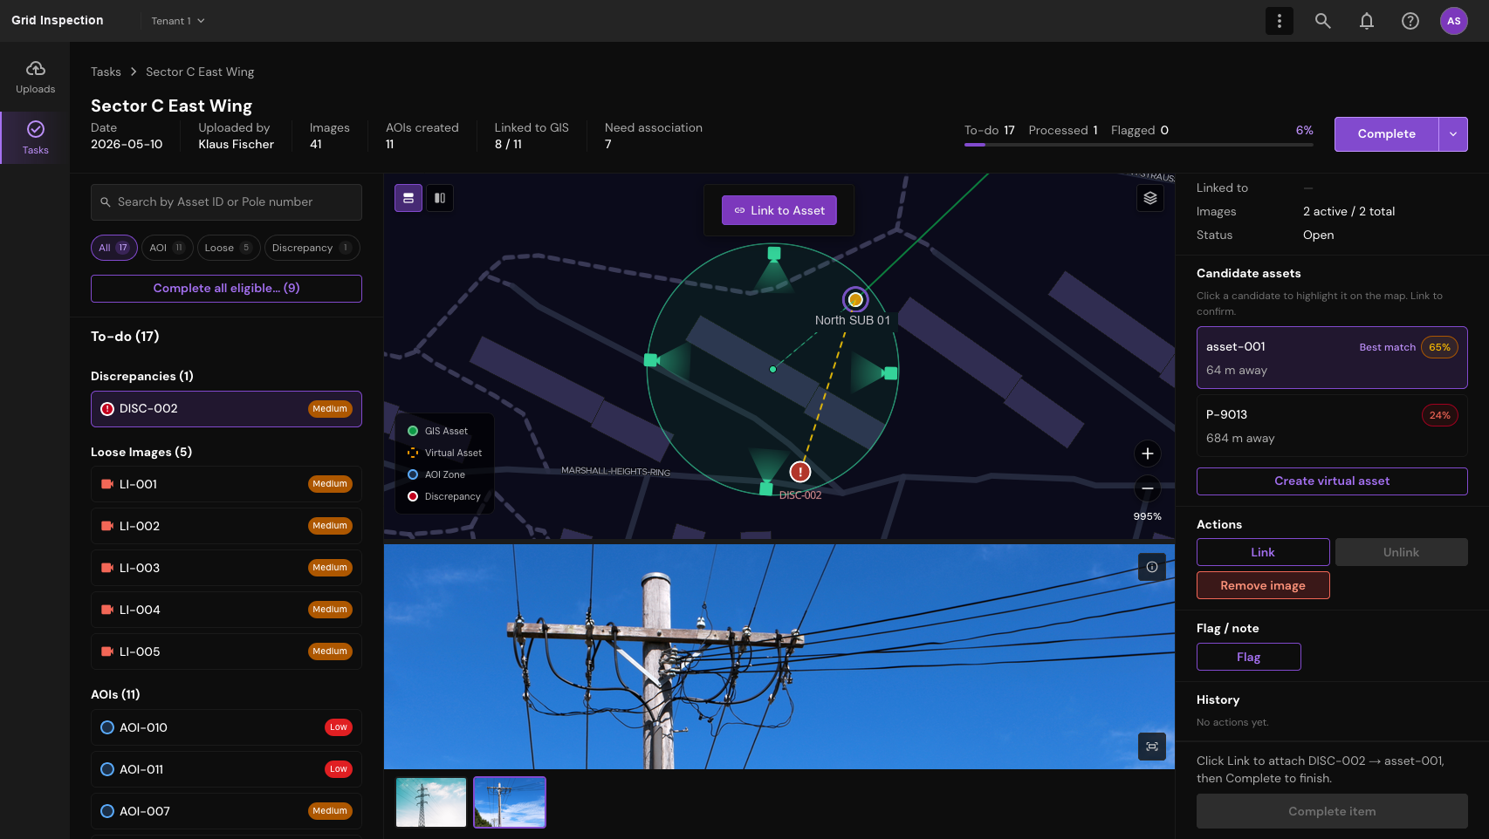Click Create virtual asset
The height and width of the screenshot is (839, 1489).
1332,481
